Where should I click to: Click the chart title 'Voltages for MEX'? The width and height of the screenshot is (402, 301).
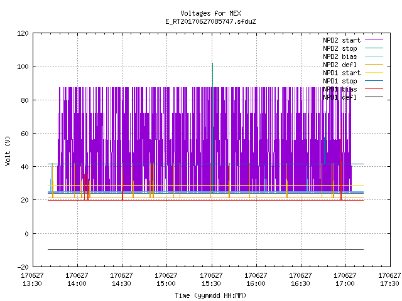point(210,13)
